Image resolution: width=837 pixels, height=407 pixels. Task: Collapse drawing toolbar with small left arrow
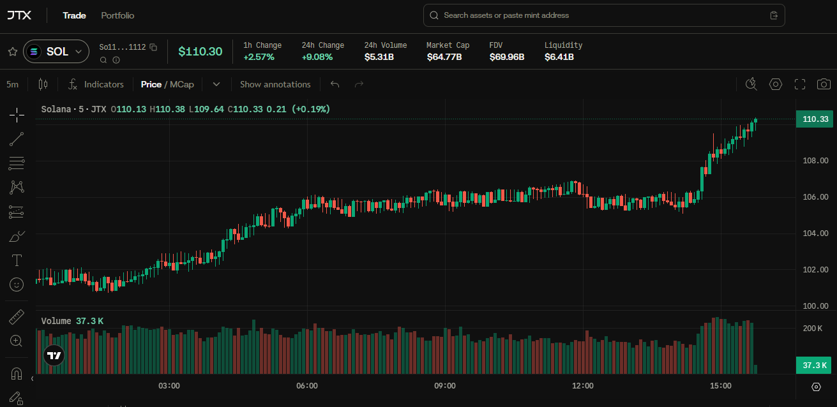(x=32, y=379)
